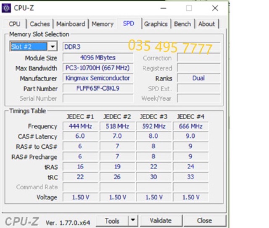Image resolution: width=269 pixels, height=228 pixels.
Task: Click the Ver. 1.77.0.x64 version text
Action: [x=68, y=223]
